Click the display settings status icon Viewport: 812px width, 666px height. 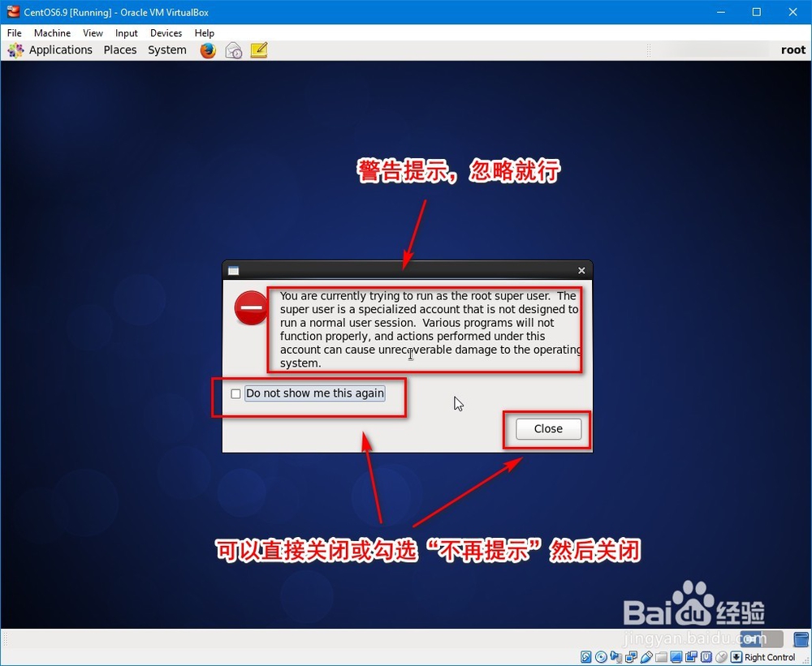coord(676,657)
